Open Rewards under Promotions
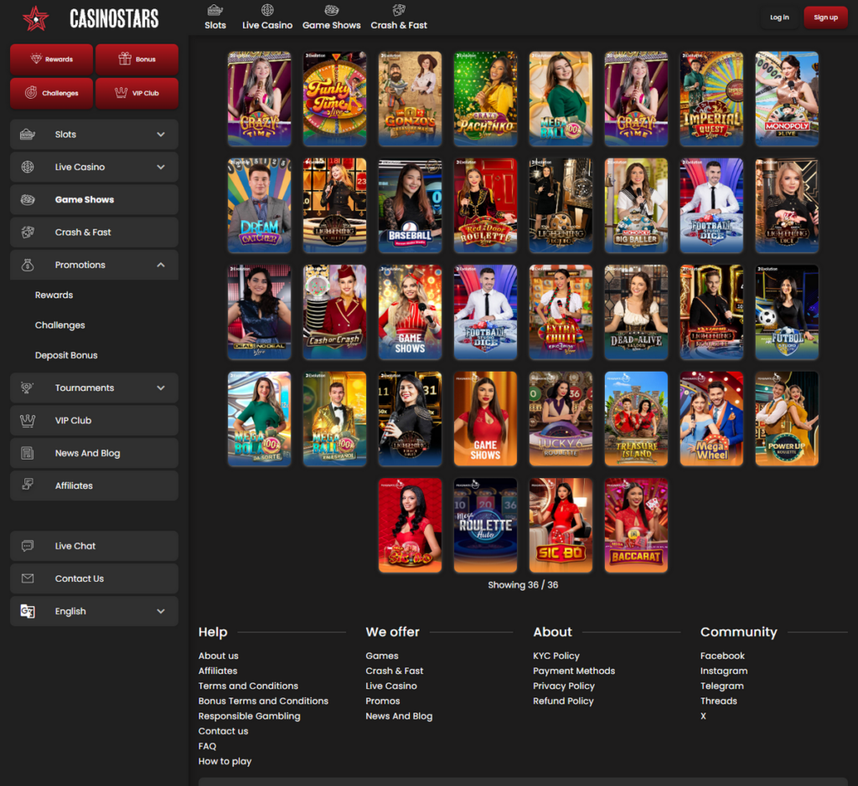858x786 pixels. [x=54, y=295]
